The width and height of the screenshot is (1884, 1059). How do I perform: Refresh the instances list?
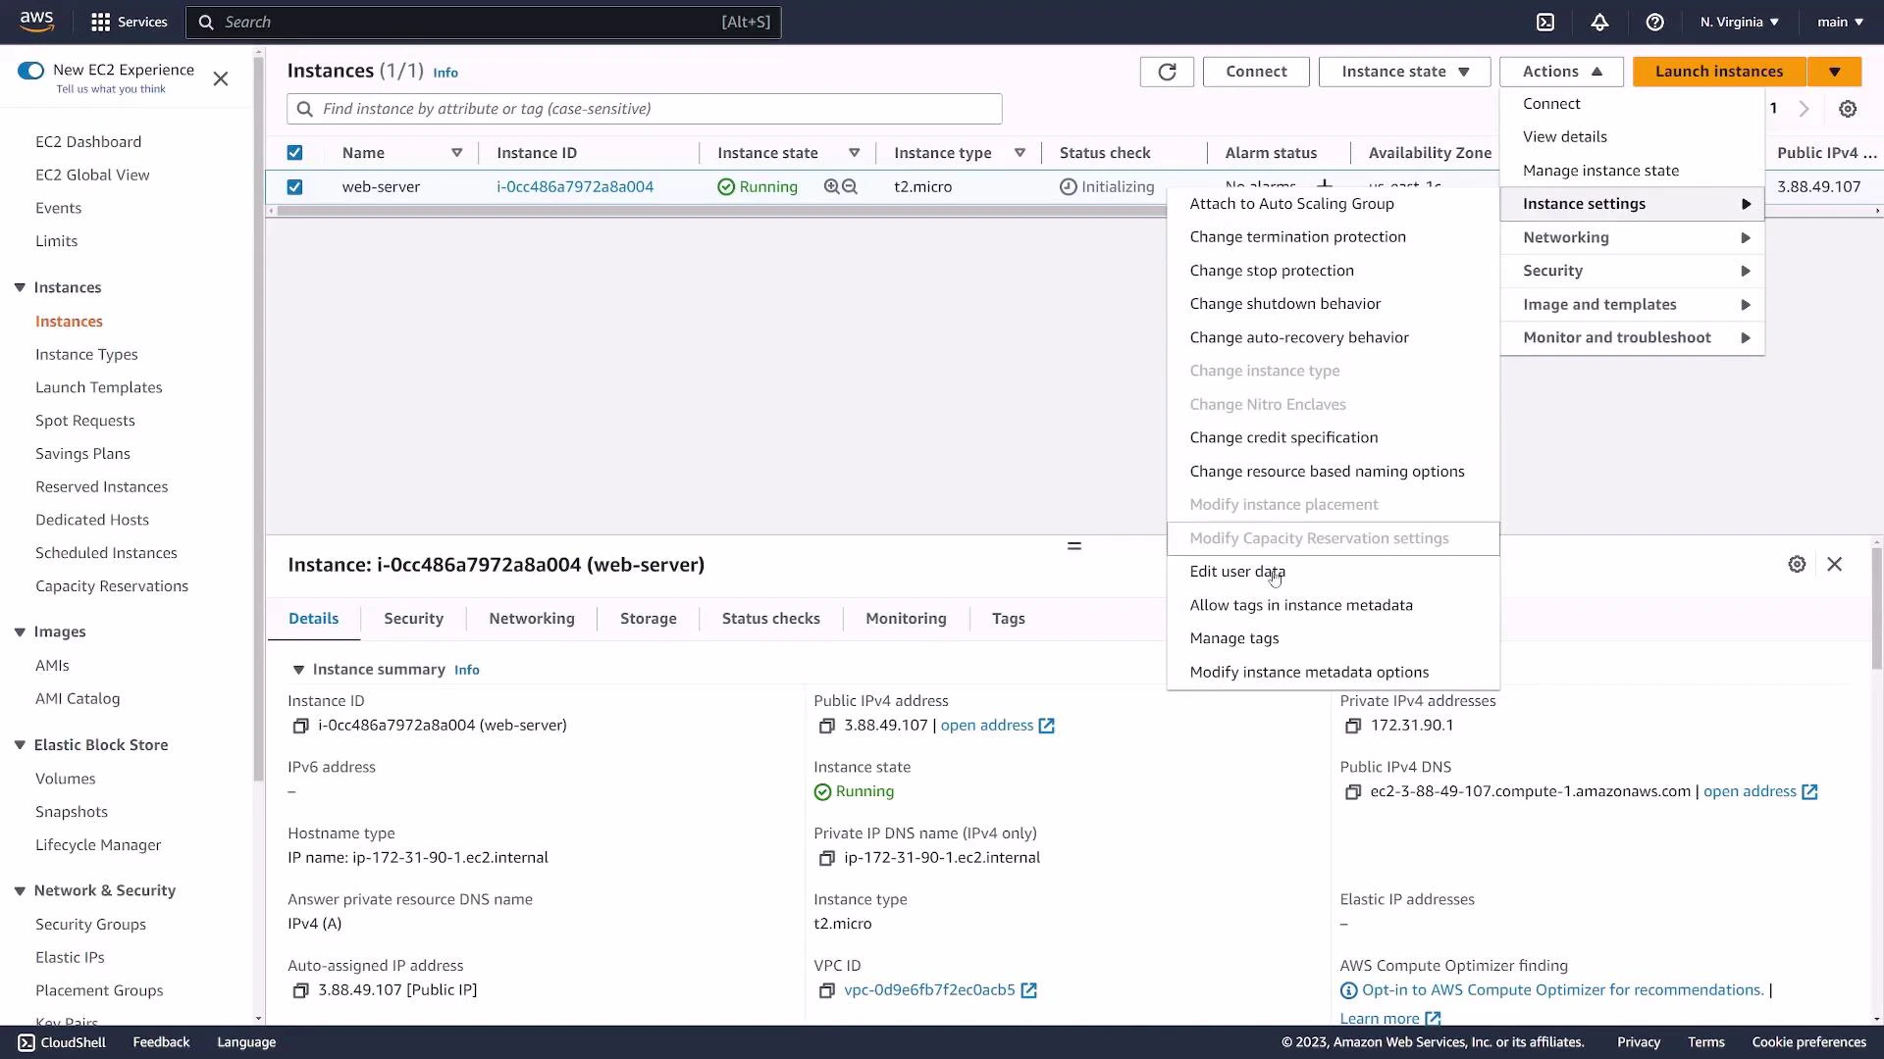[1167, 72]
